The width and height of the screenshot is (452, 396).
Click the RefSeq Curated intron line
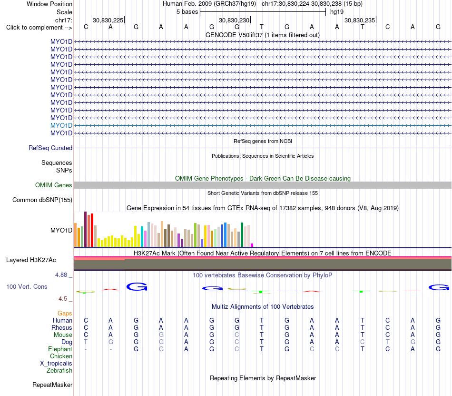point(263,148)
